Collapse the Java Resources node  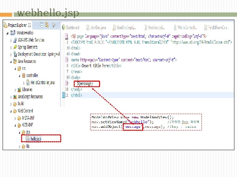click(x=11, y=62)
